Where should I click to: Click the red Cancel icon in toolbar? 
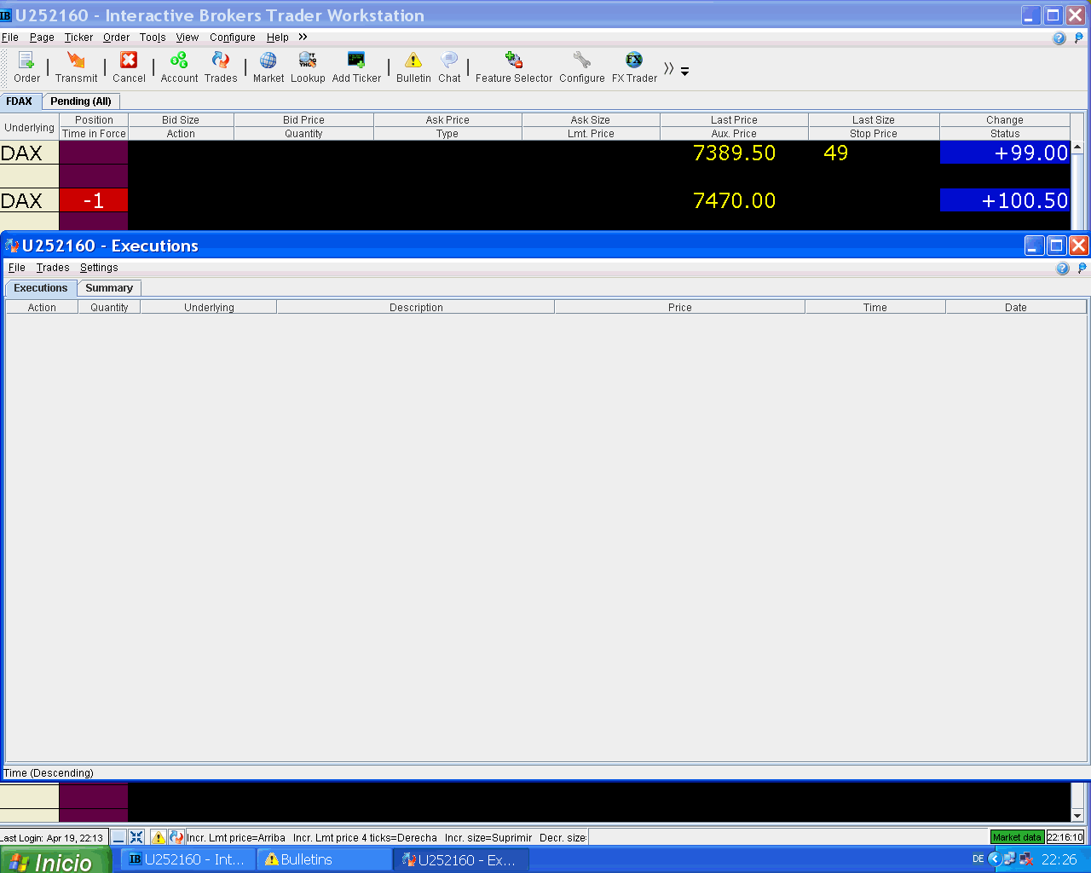[x=129, y=66]
